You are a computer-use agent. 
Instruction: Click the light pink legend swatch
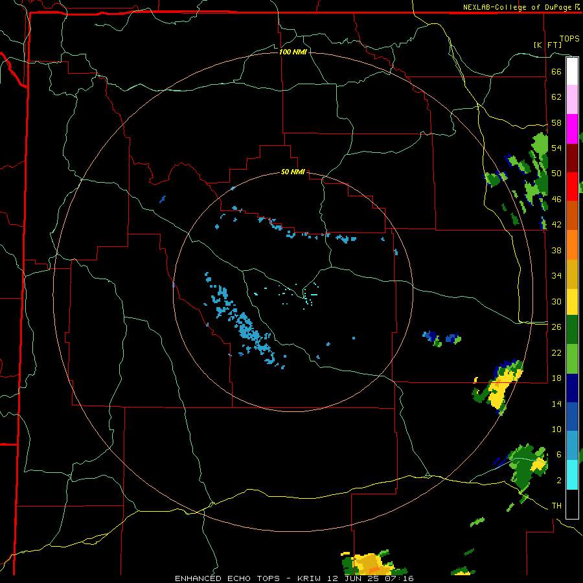(572, 99)
